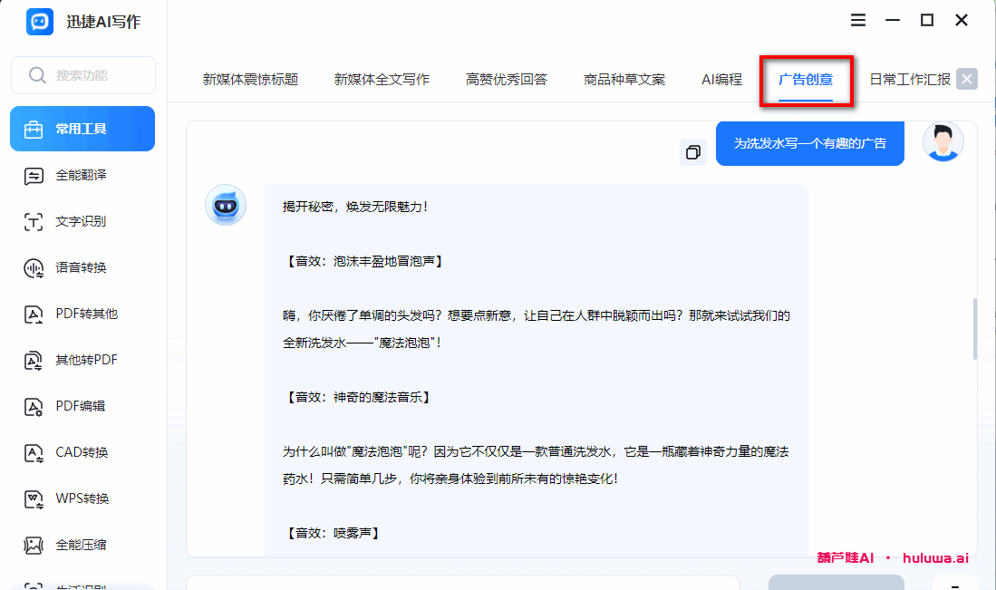
Task: Click the AI robot avatar
Action: pyautogui.click(x=226, y=205)
